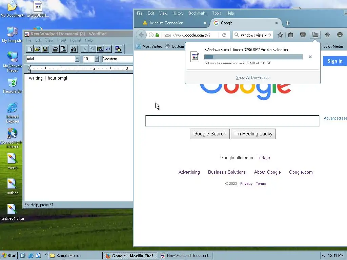Close the Google tab
This screenshot has height=260, width=347.
277,23
